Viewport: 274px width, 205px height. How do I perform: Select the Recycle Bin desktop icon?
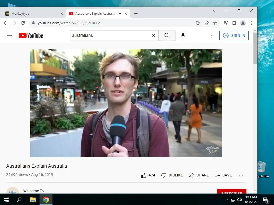tap(263, 169)
